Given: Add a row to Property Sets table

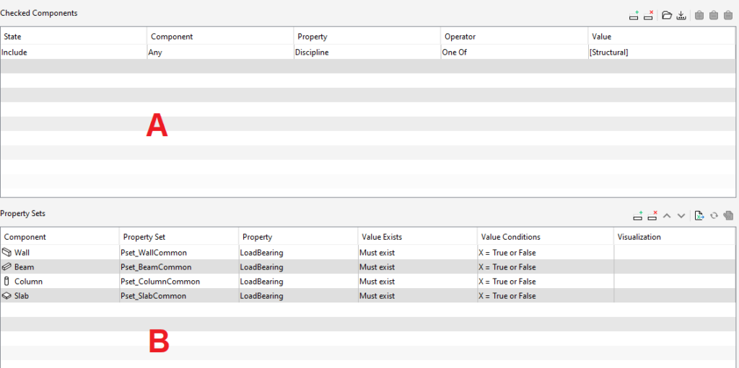Looking at the screenshot, I should pyautogui.click(x=637, y=215).
